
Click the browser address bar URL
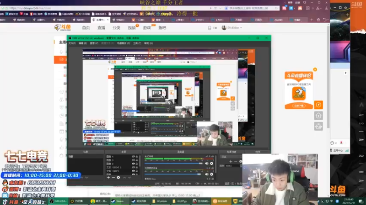(x=30, y=8)
